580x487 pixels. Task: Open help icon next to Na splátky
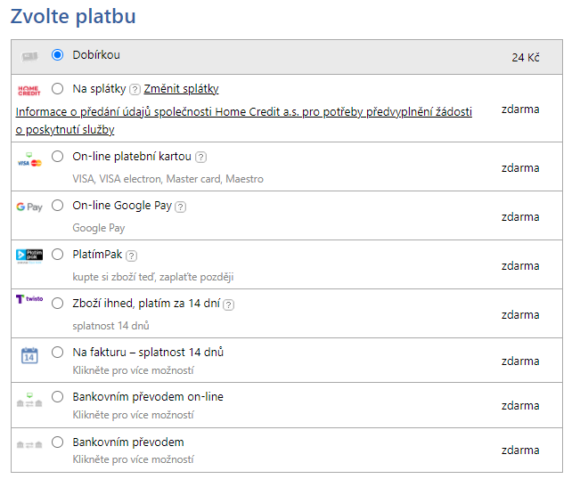pos(135,89)
